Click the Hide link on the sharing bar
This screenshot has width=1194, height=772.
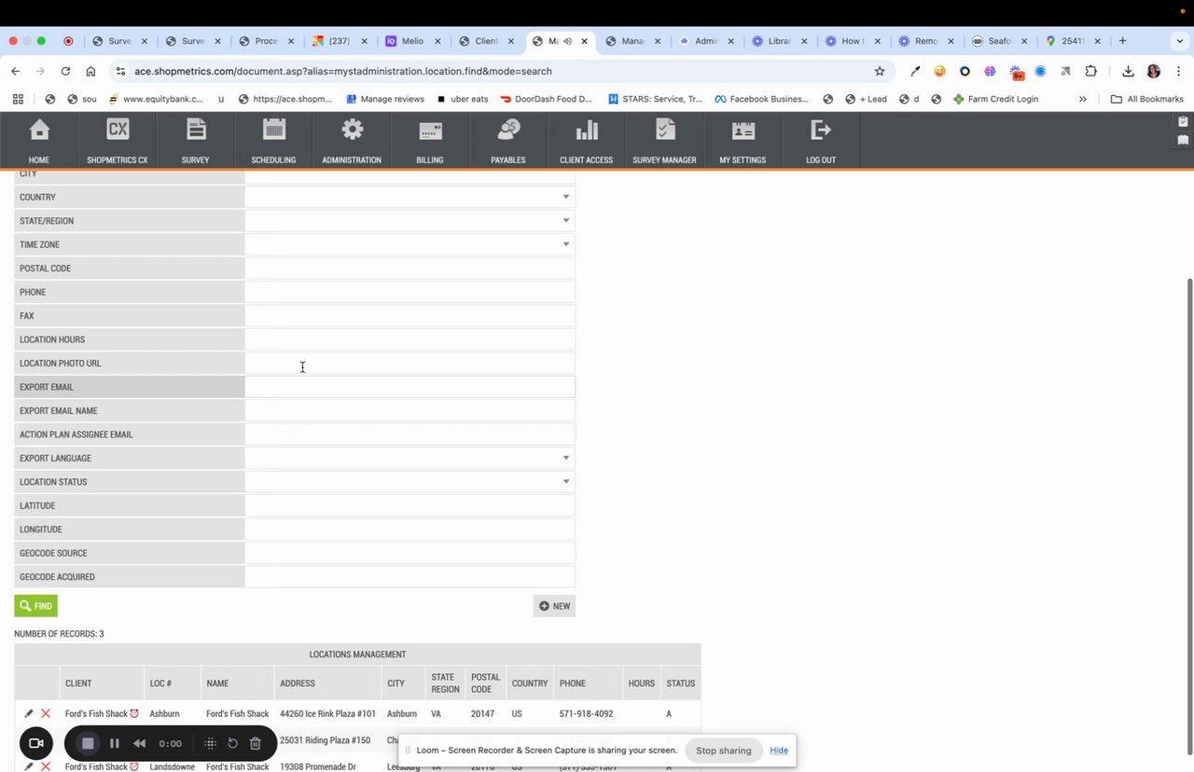(779, 751)
